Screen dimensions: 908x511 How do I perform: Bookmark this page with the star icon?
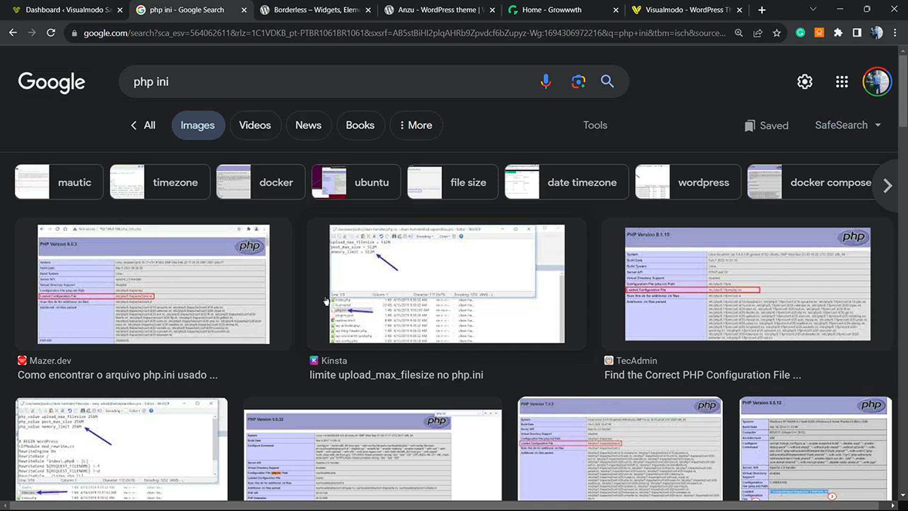(x=777, y=33)
